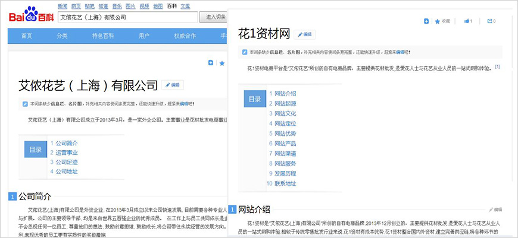
Task: Select 权威合作 in the blue navigation bar
Action: pyautogui.click(x=185, y=36)
